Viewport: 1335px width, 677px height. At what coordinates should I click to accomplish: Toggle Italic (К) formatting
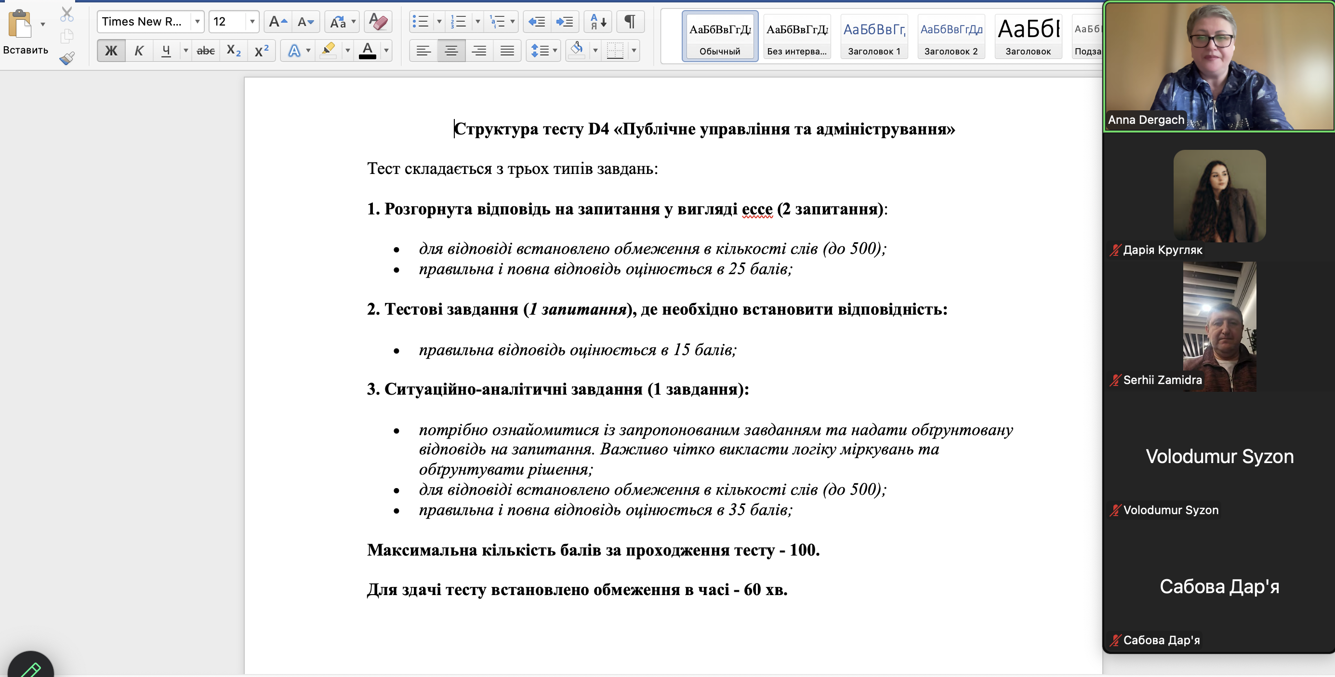[x=138, y=51]
